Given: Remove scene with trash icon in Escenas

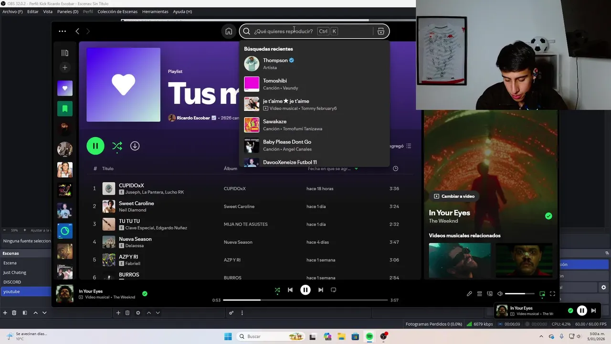Looking at the screenshot, I should coord(14,313).
